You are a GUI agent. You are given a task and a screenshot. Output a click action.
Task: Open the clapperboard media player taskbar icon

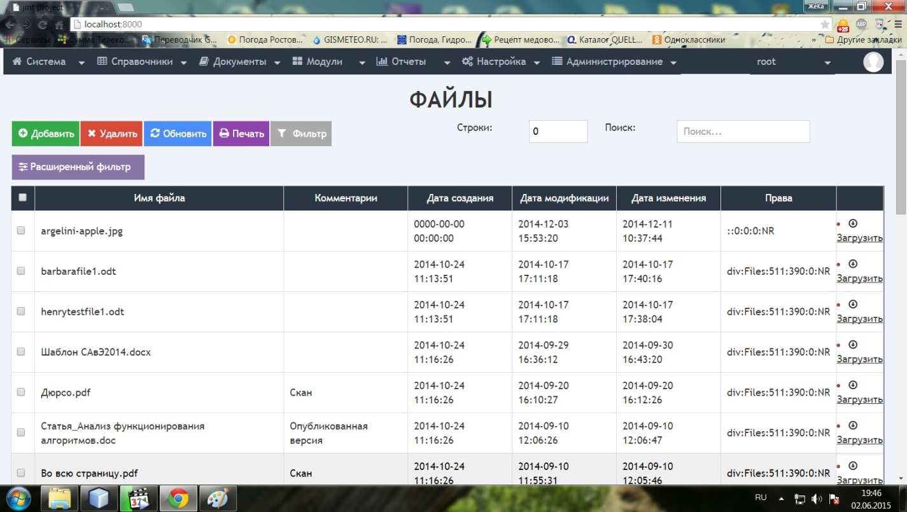pyautogui.click(x=138, y=498)
